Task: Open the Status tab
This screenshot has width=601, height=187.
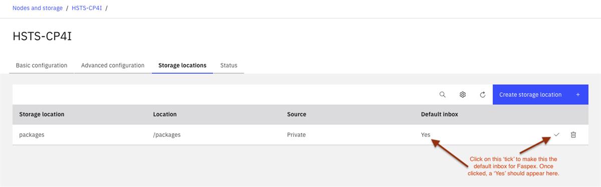Action: (x=229, y=65)
